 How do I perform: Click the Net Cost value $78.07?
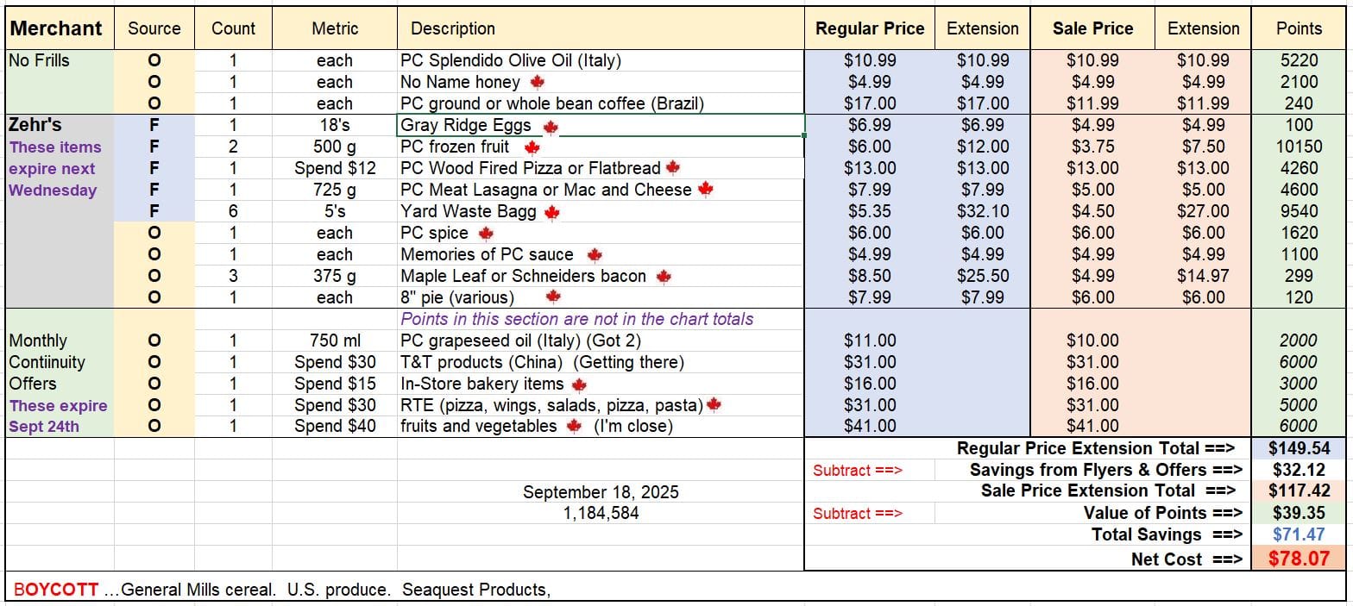[1299, 559]
